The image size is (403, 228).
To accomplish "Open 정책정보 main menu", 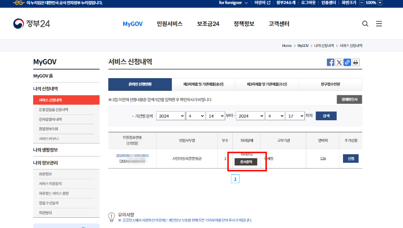I will [244, 24].
